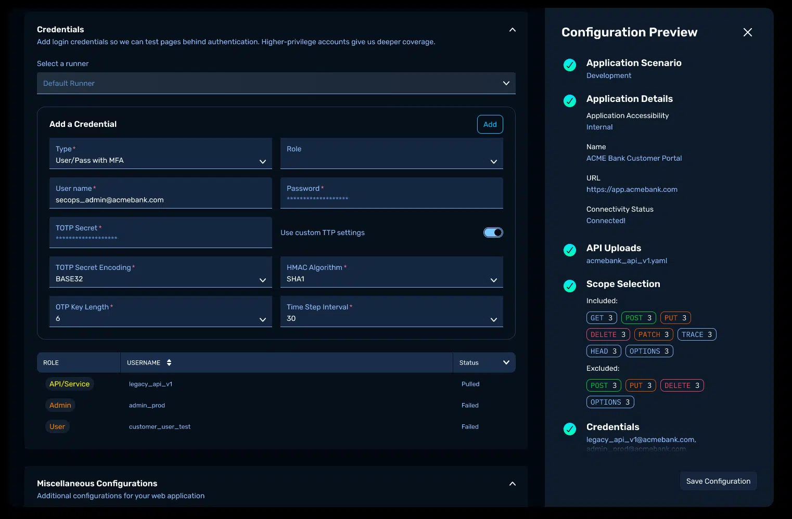
Task: Click the https://app.acmebank.com URL
Action: (632, 189)
